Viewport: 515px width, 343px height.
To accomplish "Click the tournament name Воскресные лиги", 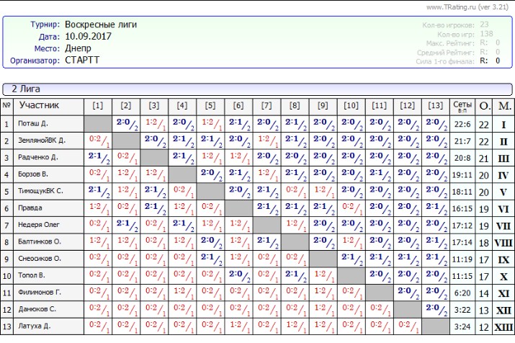I will (100, 24).
